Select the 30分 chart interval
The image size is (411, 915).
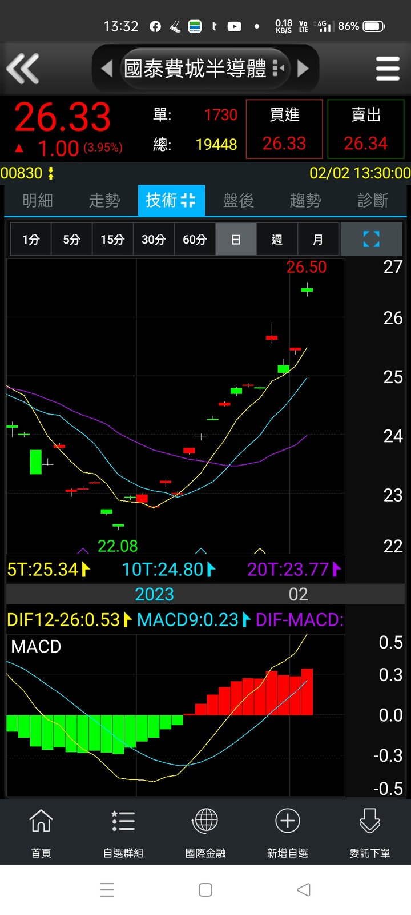click(154, 239)
